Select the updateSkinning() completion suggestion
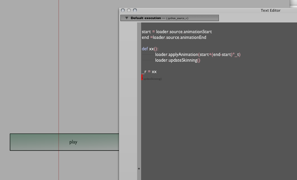 (x=153, y=79)
